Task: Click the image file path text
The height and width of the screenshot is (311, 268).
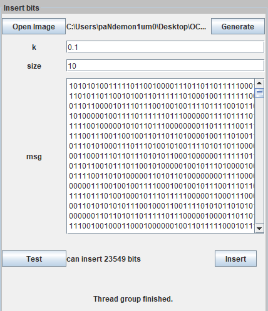Action: (x=136, y=27)
